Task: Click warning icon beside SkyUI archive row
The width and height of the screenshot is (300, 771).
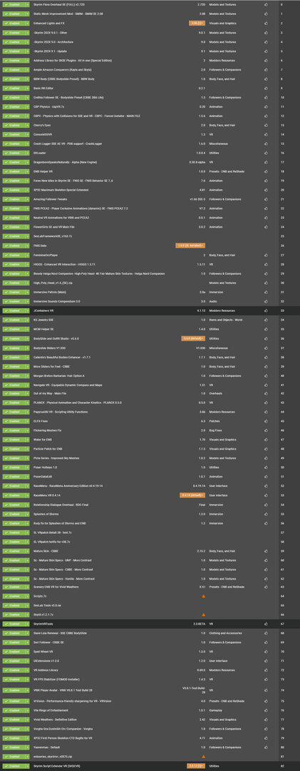Action: click(x=203, y=615)
